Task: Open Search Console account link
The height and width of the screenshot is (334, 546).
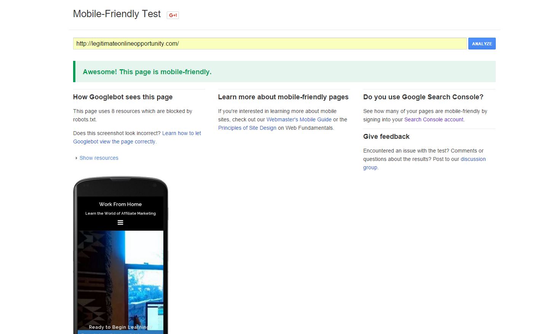Action: 434,119
